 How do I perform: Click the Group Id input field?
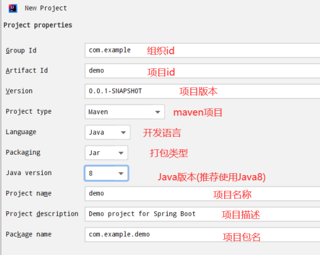[202, 50]
